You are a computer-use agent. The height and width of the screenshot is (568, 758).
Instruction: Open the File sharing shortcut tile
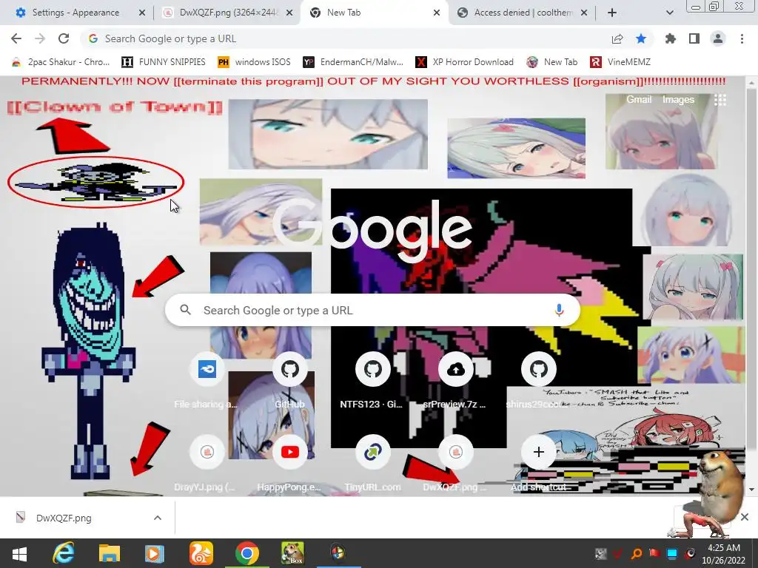pos(207,381)
